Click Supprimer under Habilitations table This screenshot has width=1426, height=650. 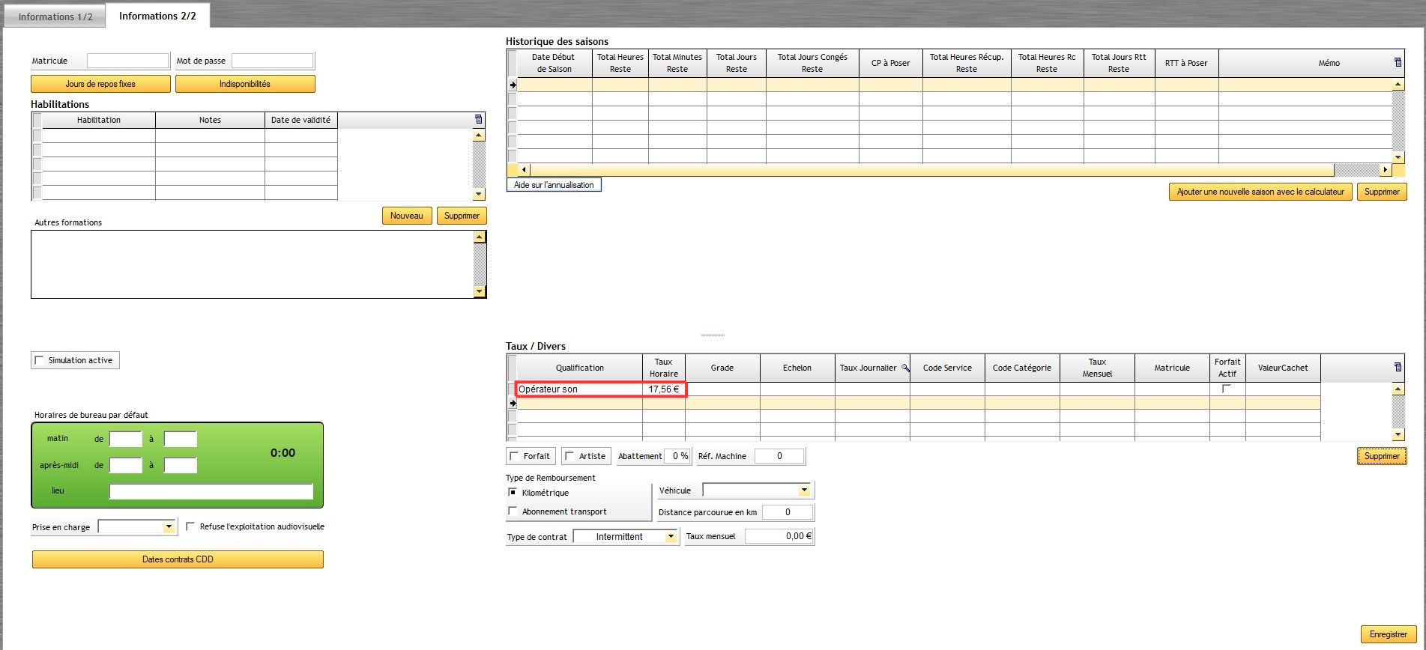[x=462, y=216]
